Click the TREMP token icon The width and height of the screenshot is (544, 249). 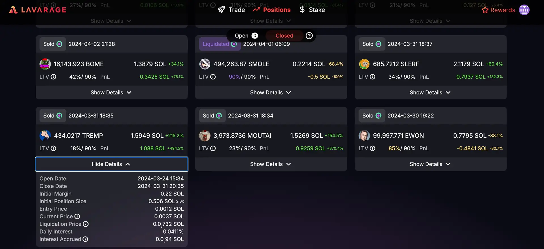[45, 136]
